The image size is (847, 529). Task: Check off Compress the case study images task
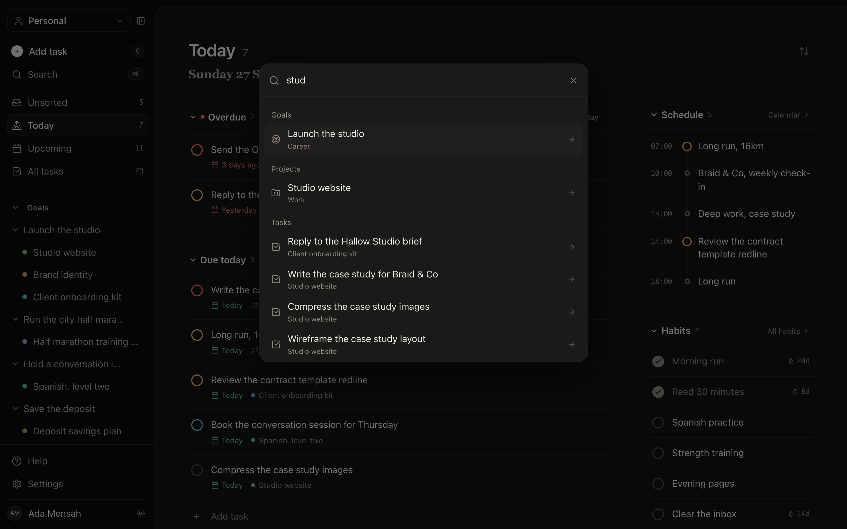[197, 470]
